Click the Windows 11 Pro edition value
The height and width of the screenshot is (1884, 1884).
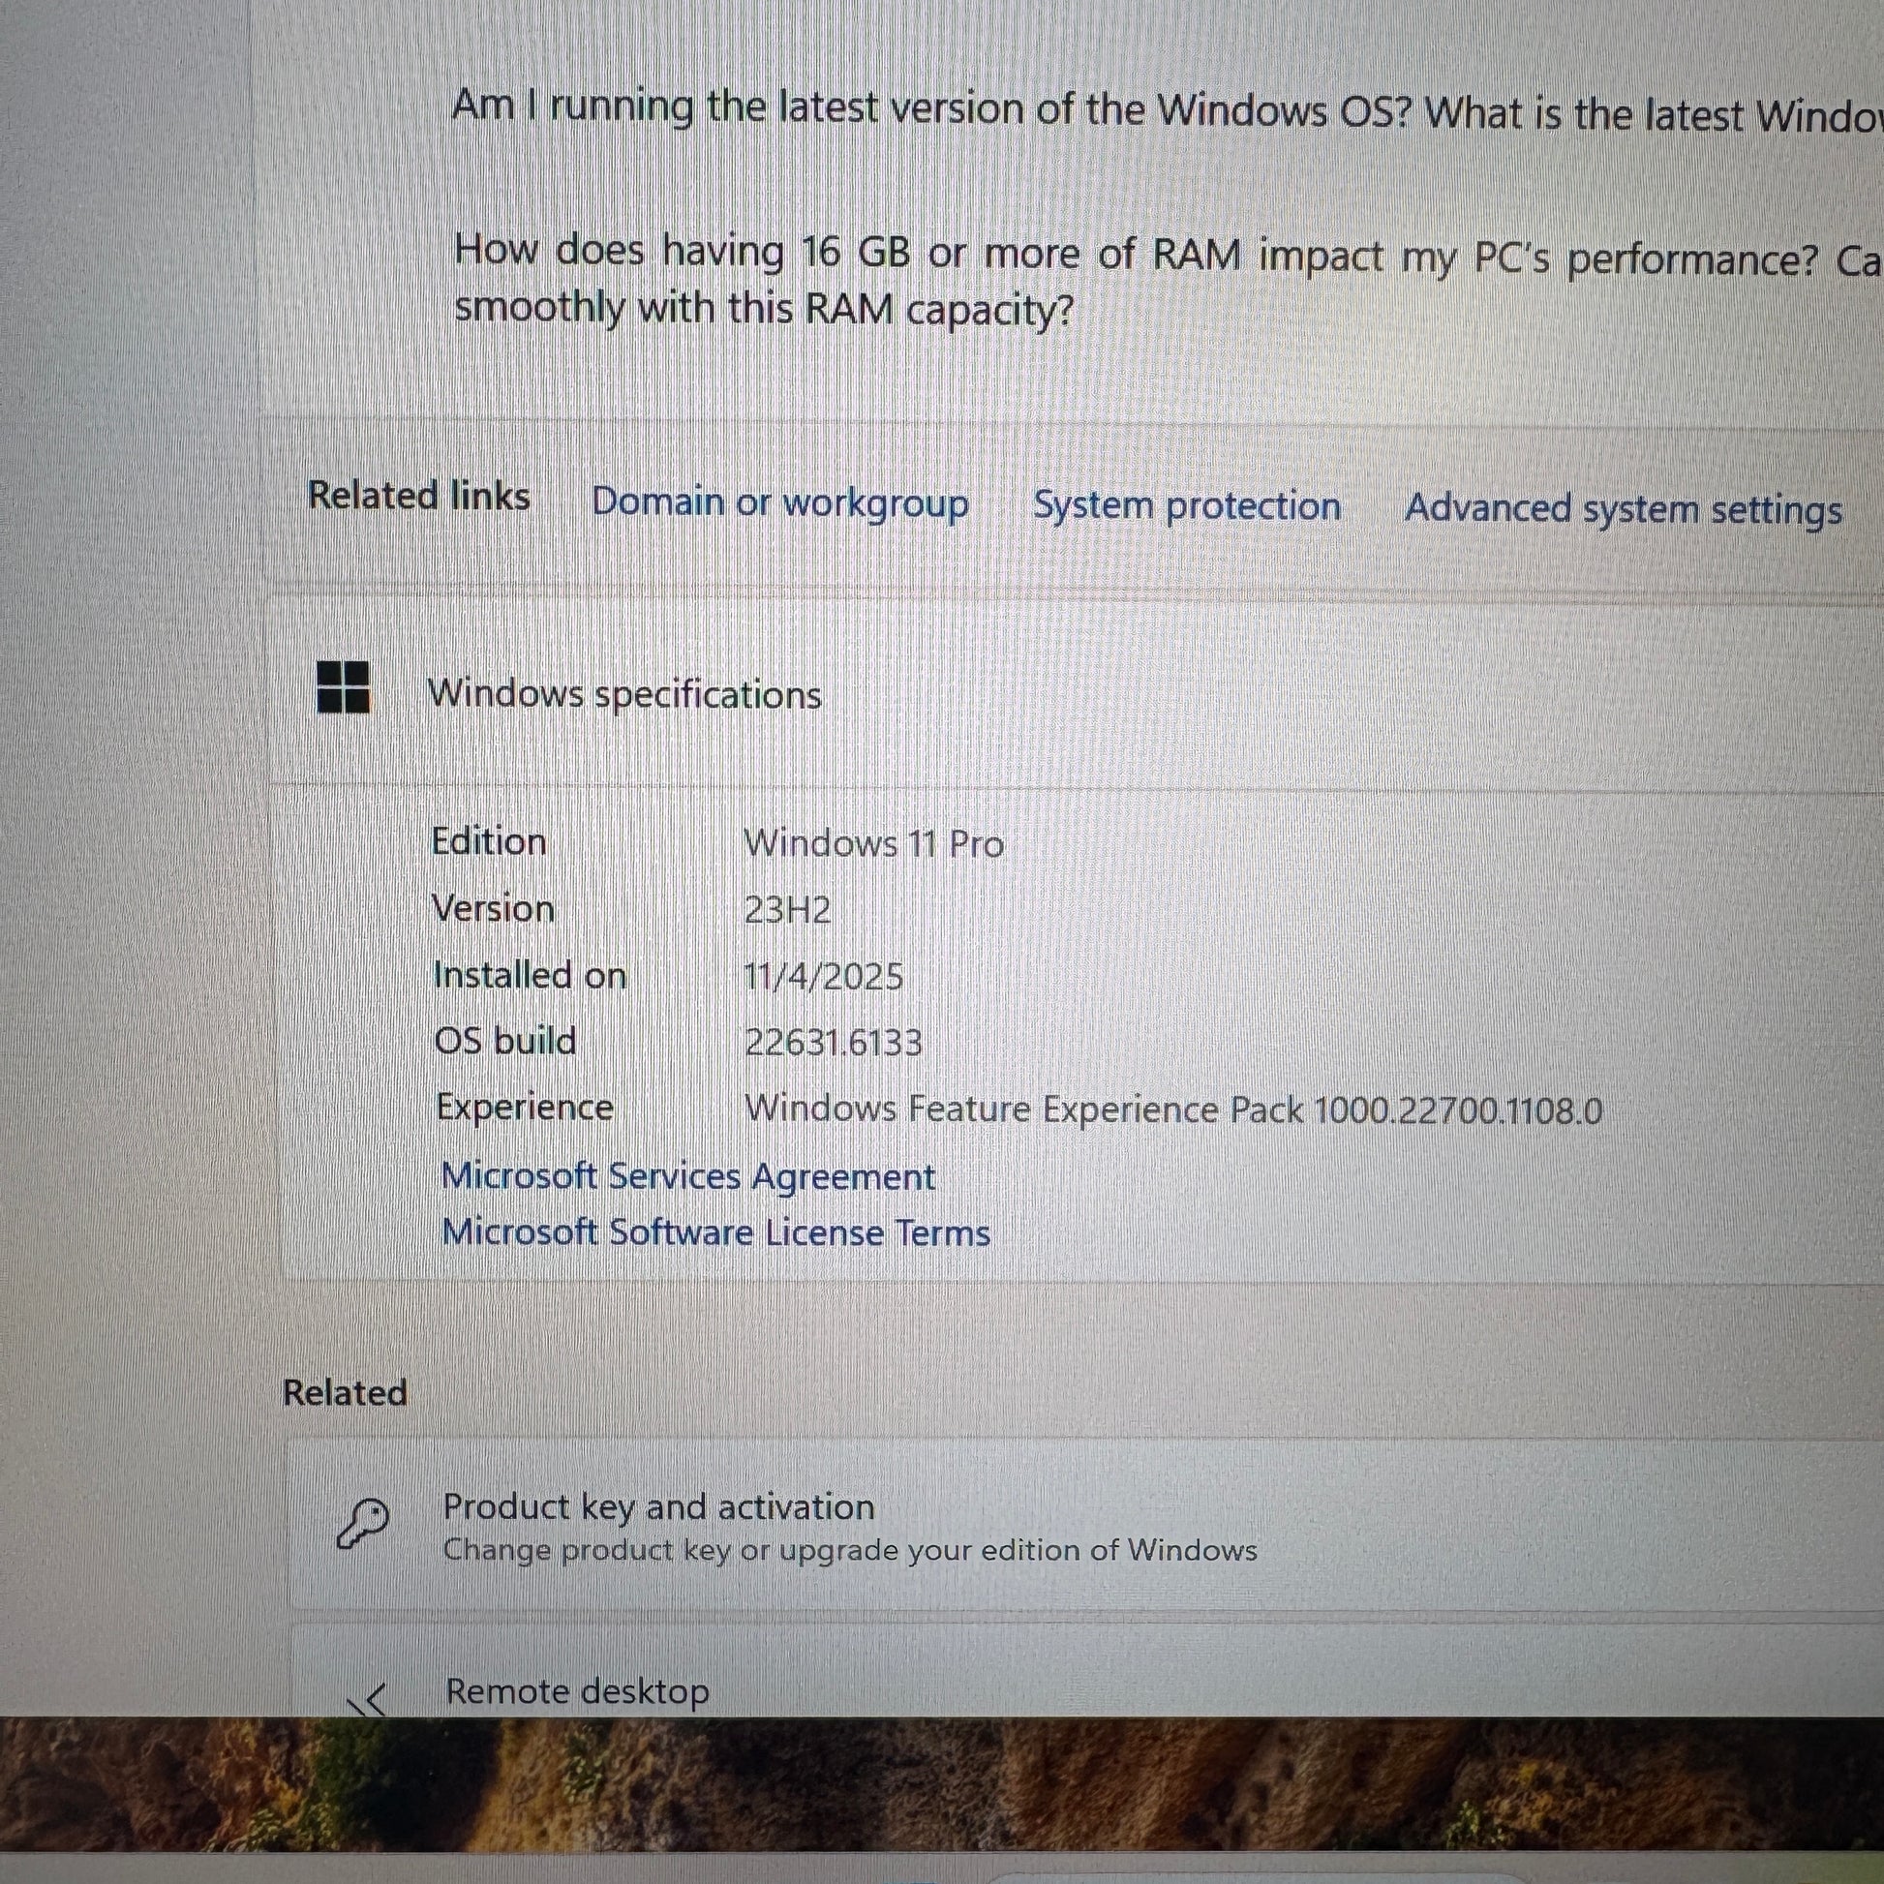[872, 843]
